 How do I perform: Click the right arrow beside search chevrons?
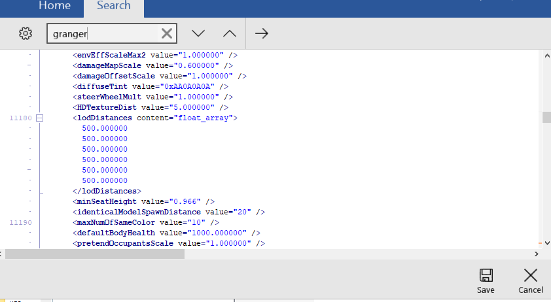(x=262, y=33)
